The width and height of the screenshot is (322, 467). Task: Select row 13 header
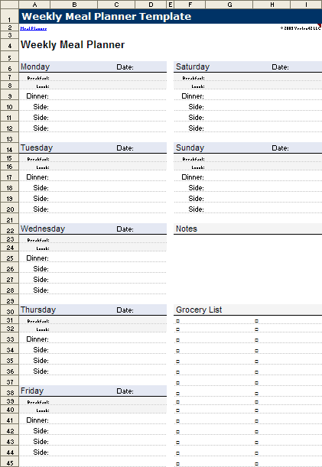point(9,138)
